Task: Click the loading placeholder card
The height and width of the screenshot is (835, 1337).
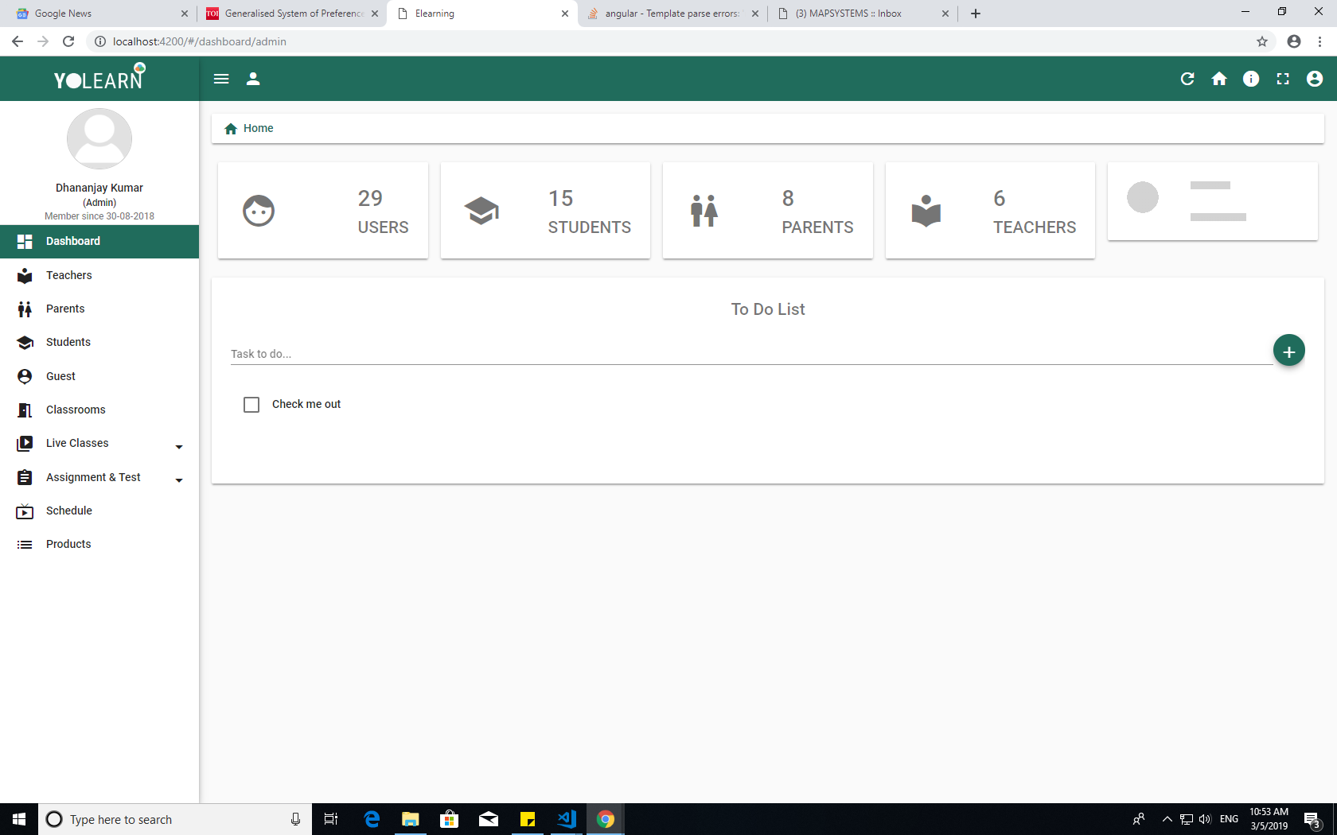Action: coord(1213,201)
